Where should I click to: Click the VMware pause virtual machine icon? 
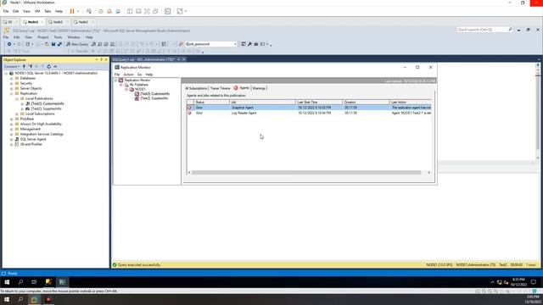(x=72, y=11)
